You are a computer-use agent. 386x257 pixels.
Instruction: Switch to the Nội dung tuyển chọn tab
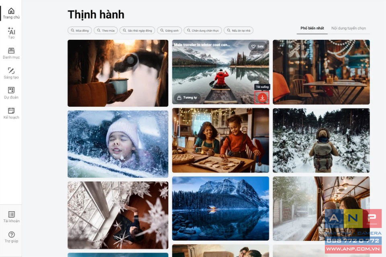click(348, 28)
